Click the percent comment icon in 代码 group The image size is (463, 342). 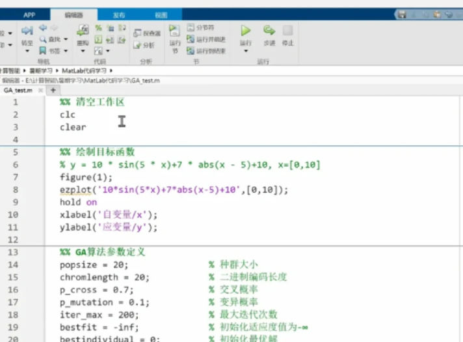point(99,28)
